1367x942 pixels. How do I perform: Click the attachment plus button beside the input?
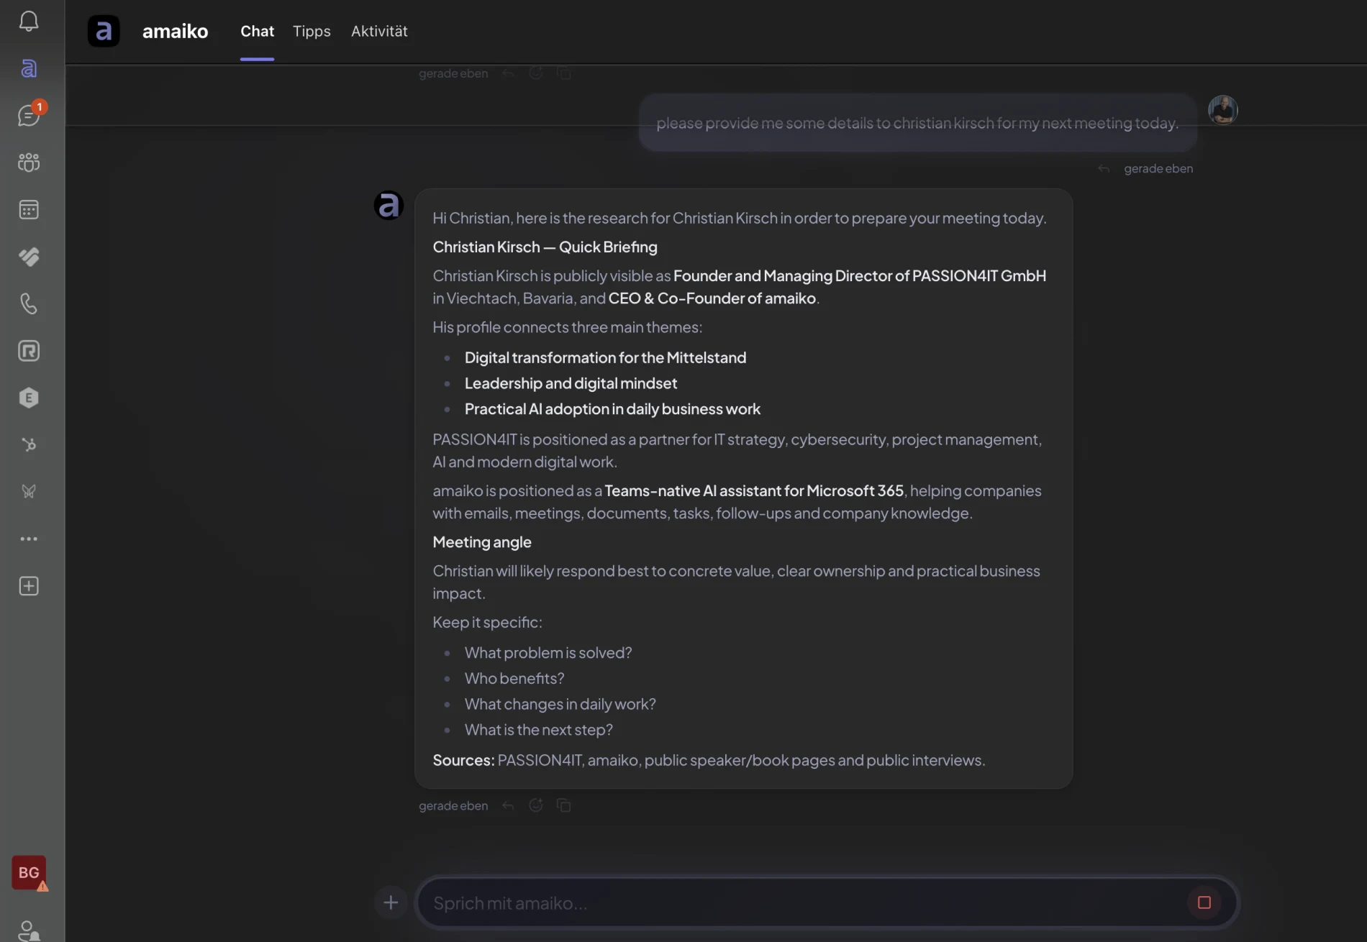coord(391,902)
